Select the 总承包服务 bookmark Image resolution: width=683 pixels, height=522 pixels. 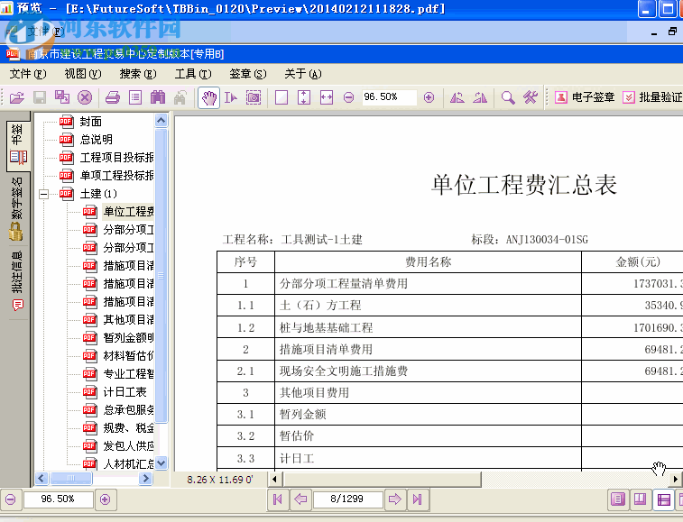[x=128, y=410]
